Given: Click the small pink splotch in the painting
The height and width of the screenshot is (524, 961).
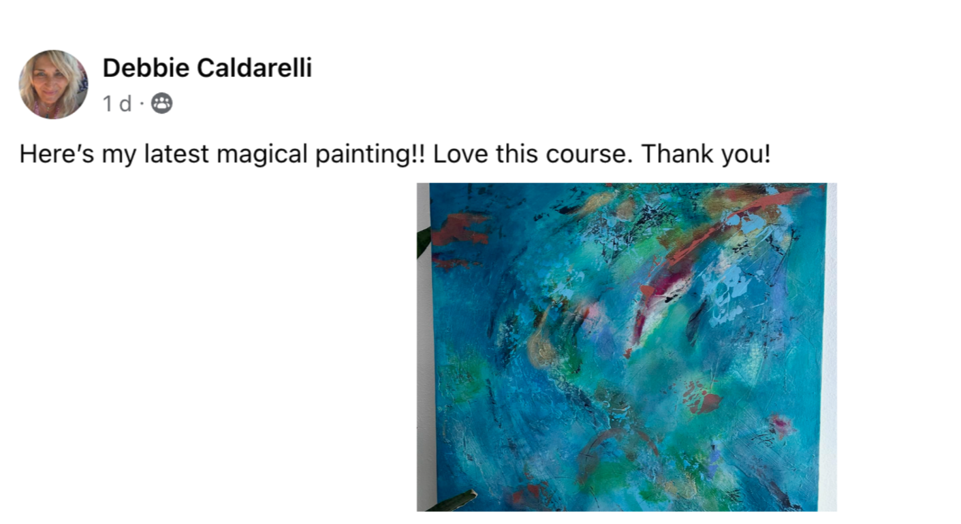Looking at the screenshot, I should 781,426.
